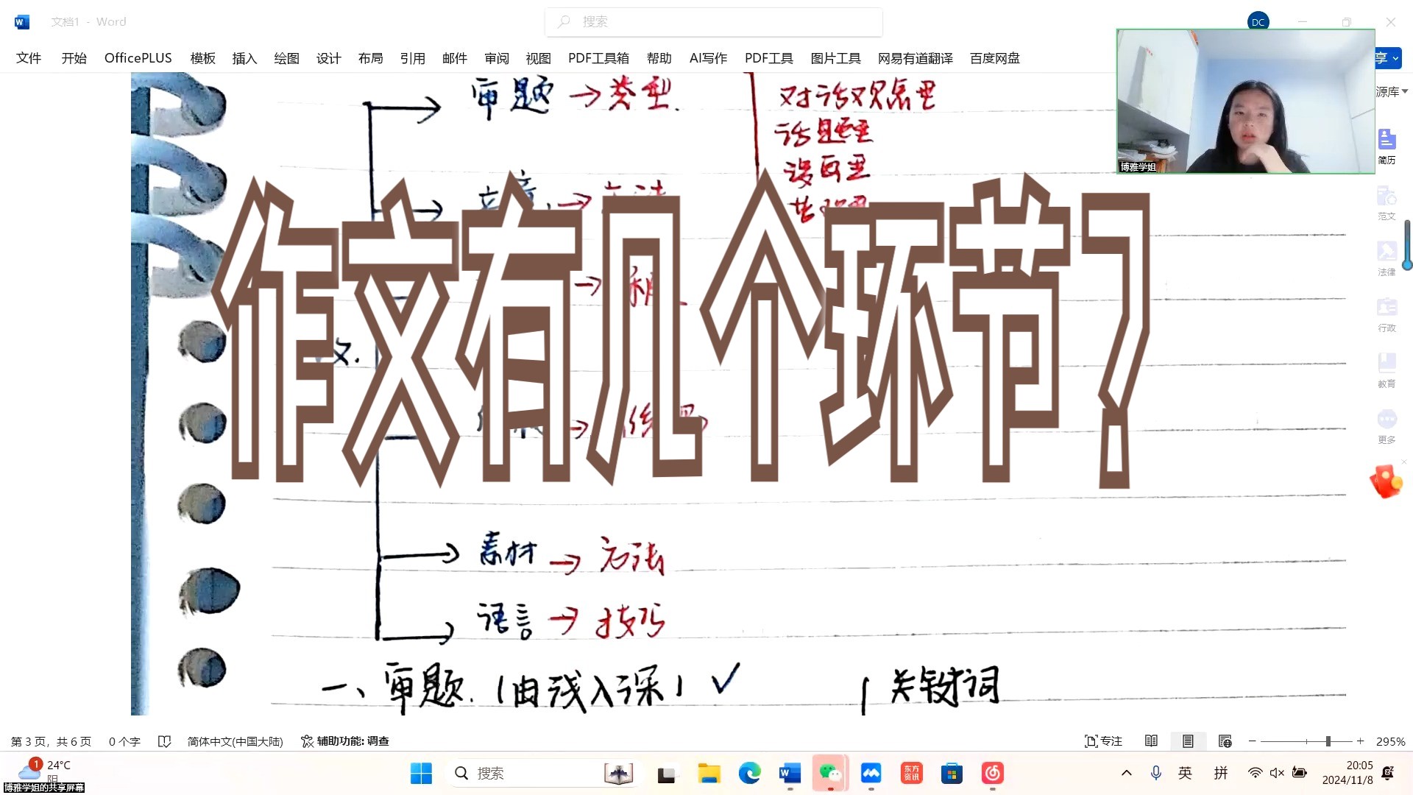Open the proofing check icon in status bar
Screen dimensions: 1413x795
pyautogui.click(x=165, y=741)
